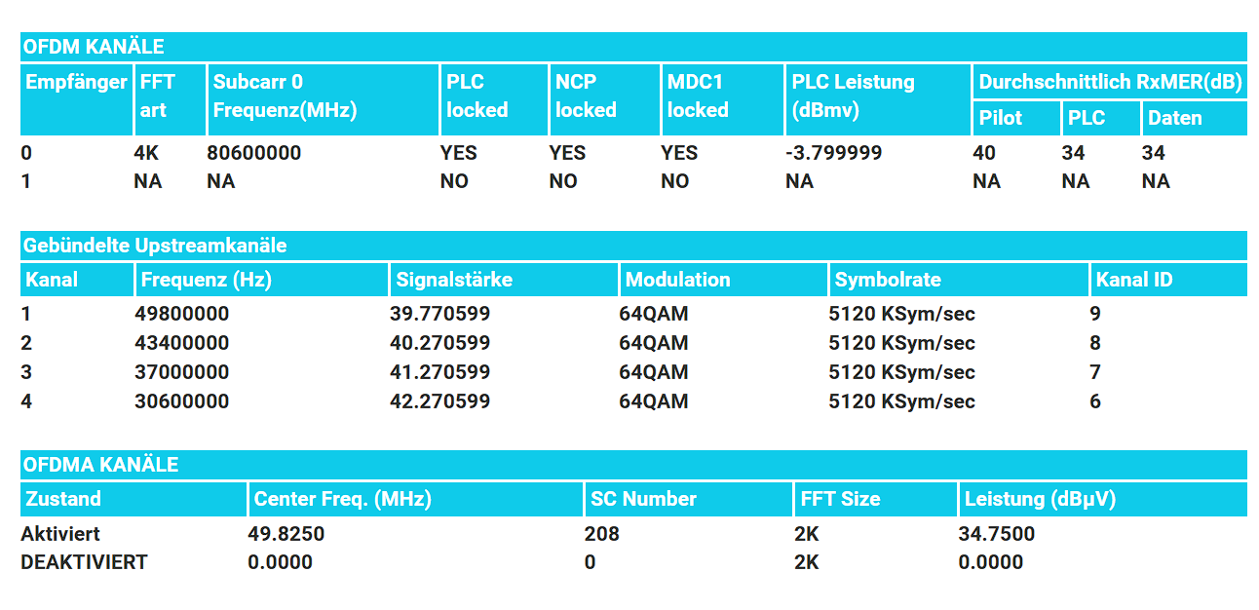Select the Center Freq. (MHz) column header
Viewport: 1259px width, 610px height.
pos(342,499)
